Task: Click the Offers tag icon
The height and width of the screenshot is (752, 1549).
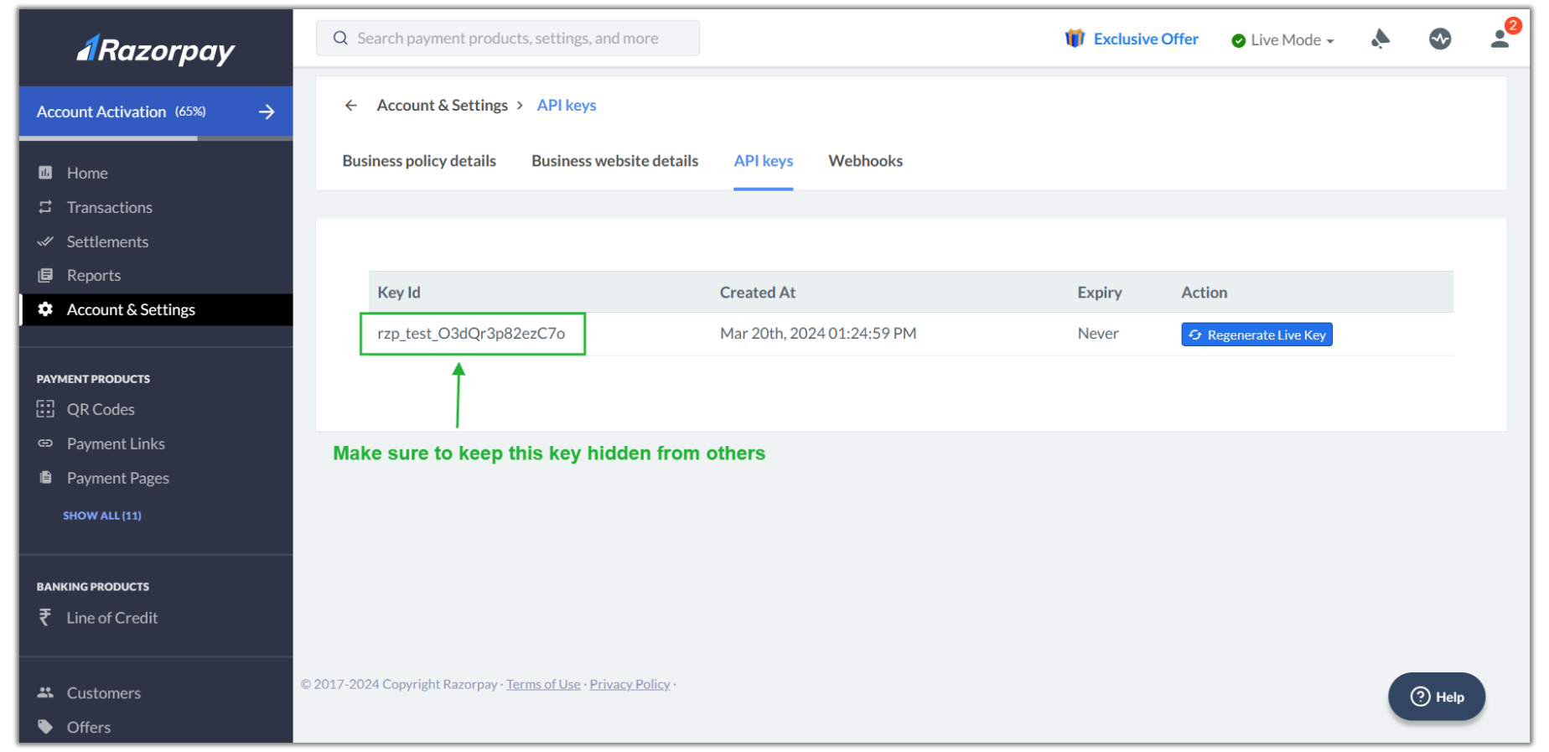Action: point(45,727)
